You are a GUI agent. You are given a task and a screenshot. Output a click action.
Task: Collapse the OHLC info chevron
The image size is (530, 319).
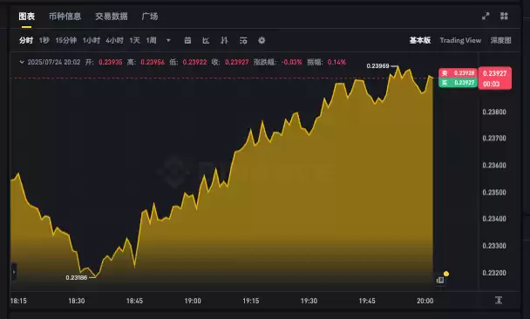pyautogui.click(x=22, y=62)
